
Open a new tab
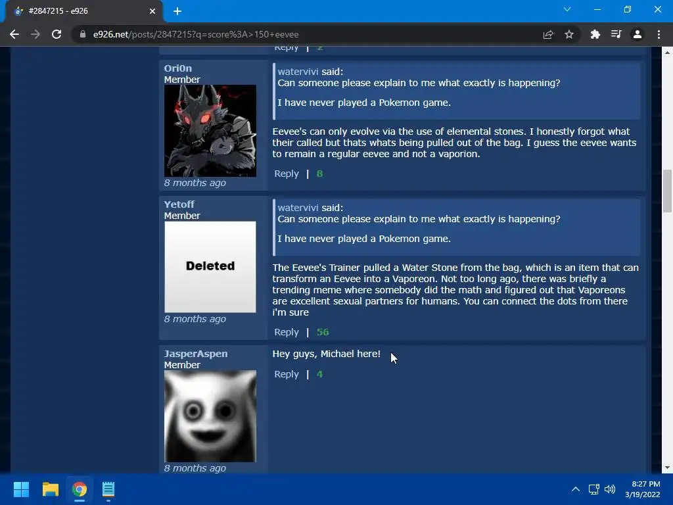pyautogui.click(x=177, y=11)
